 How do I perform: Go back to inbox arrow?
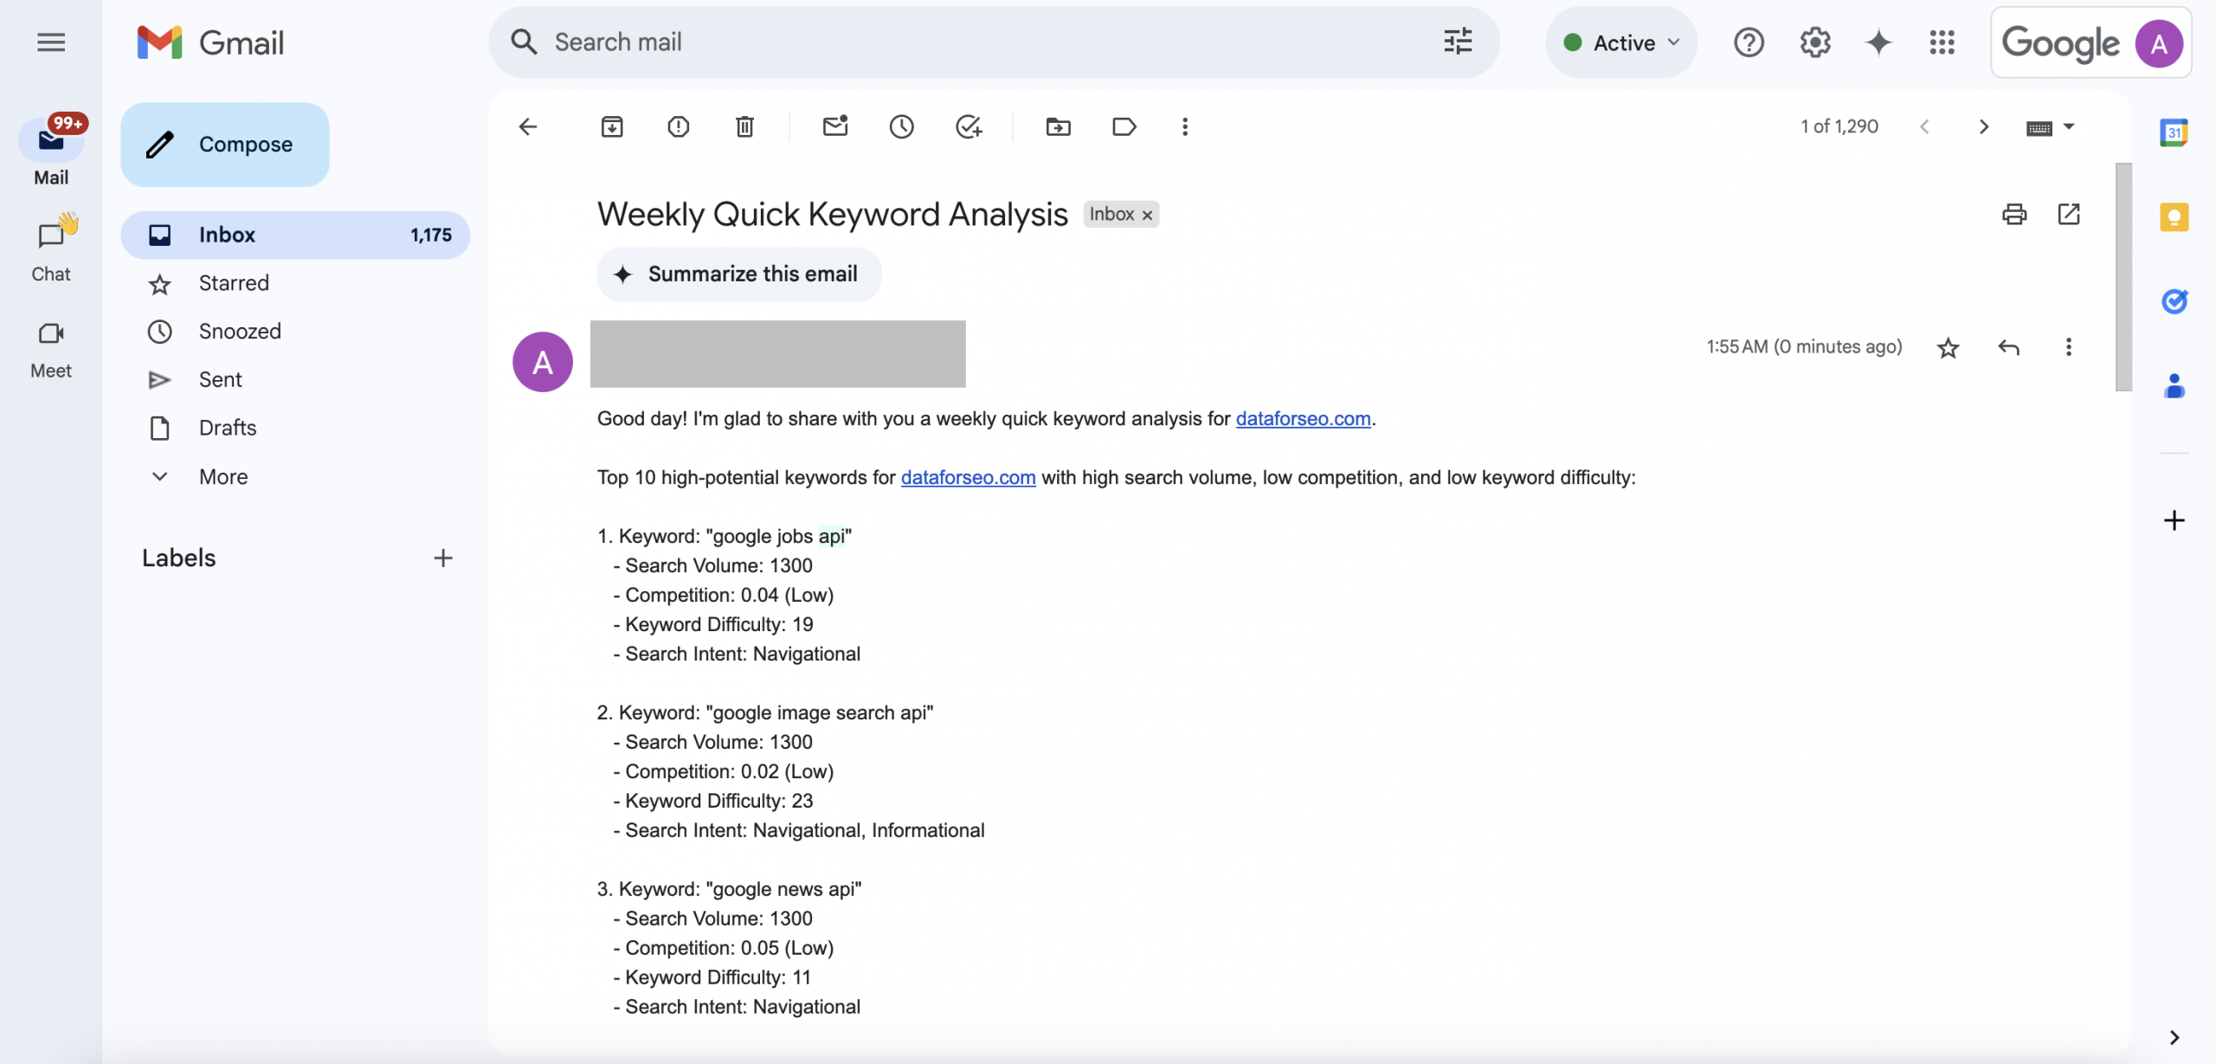pyautogui.click(x=528, y=127)
